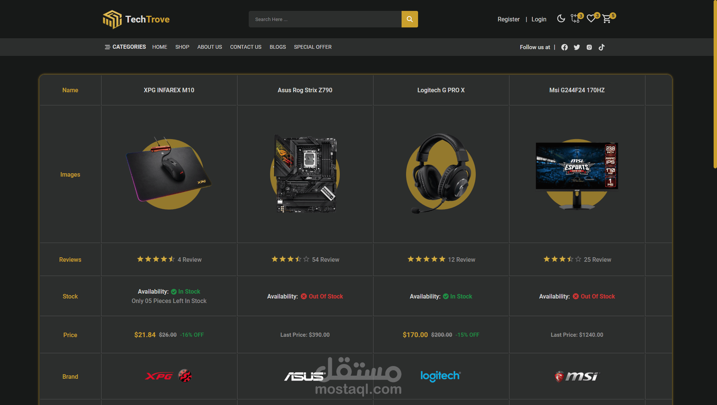Open the Shop menu item

tap(182, 47)
